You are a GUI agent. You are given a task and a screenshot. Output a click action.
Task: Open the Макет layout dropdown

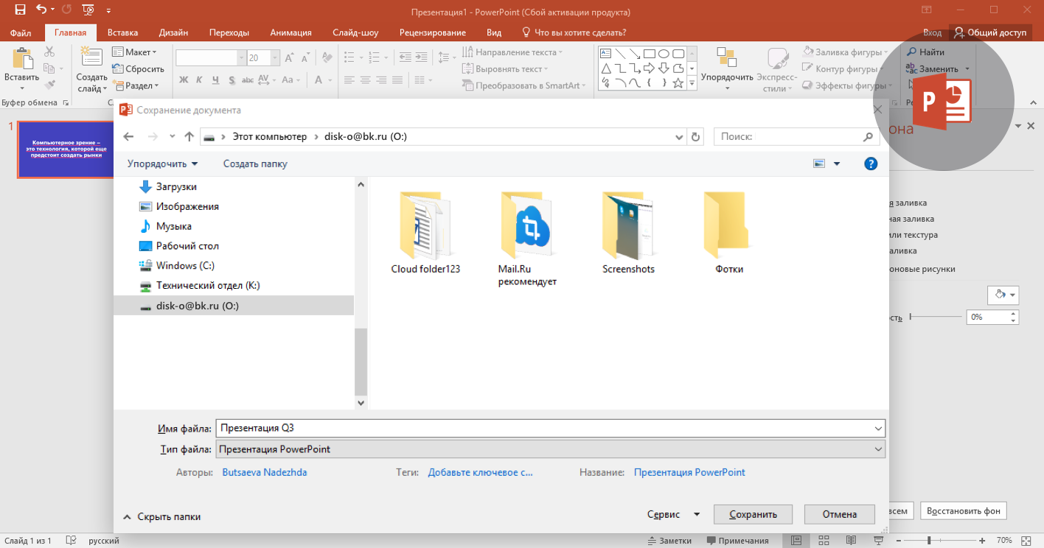click(134, 52)
